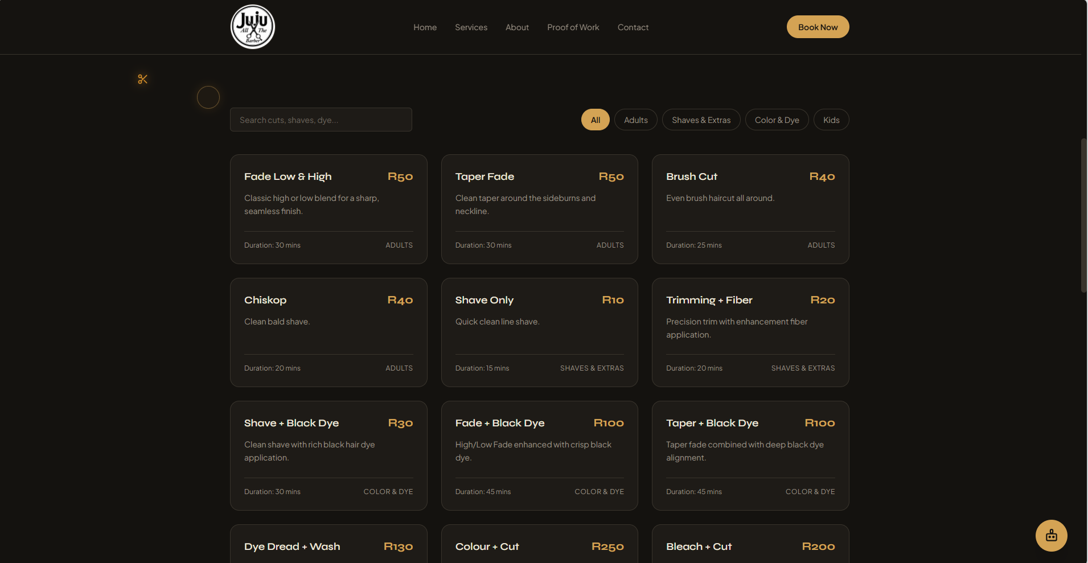Click 'Duration: 25 mins' on Brush Cut
The height and width of the screenshot is (563, 1088).
click(694, 245)
